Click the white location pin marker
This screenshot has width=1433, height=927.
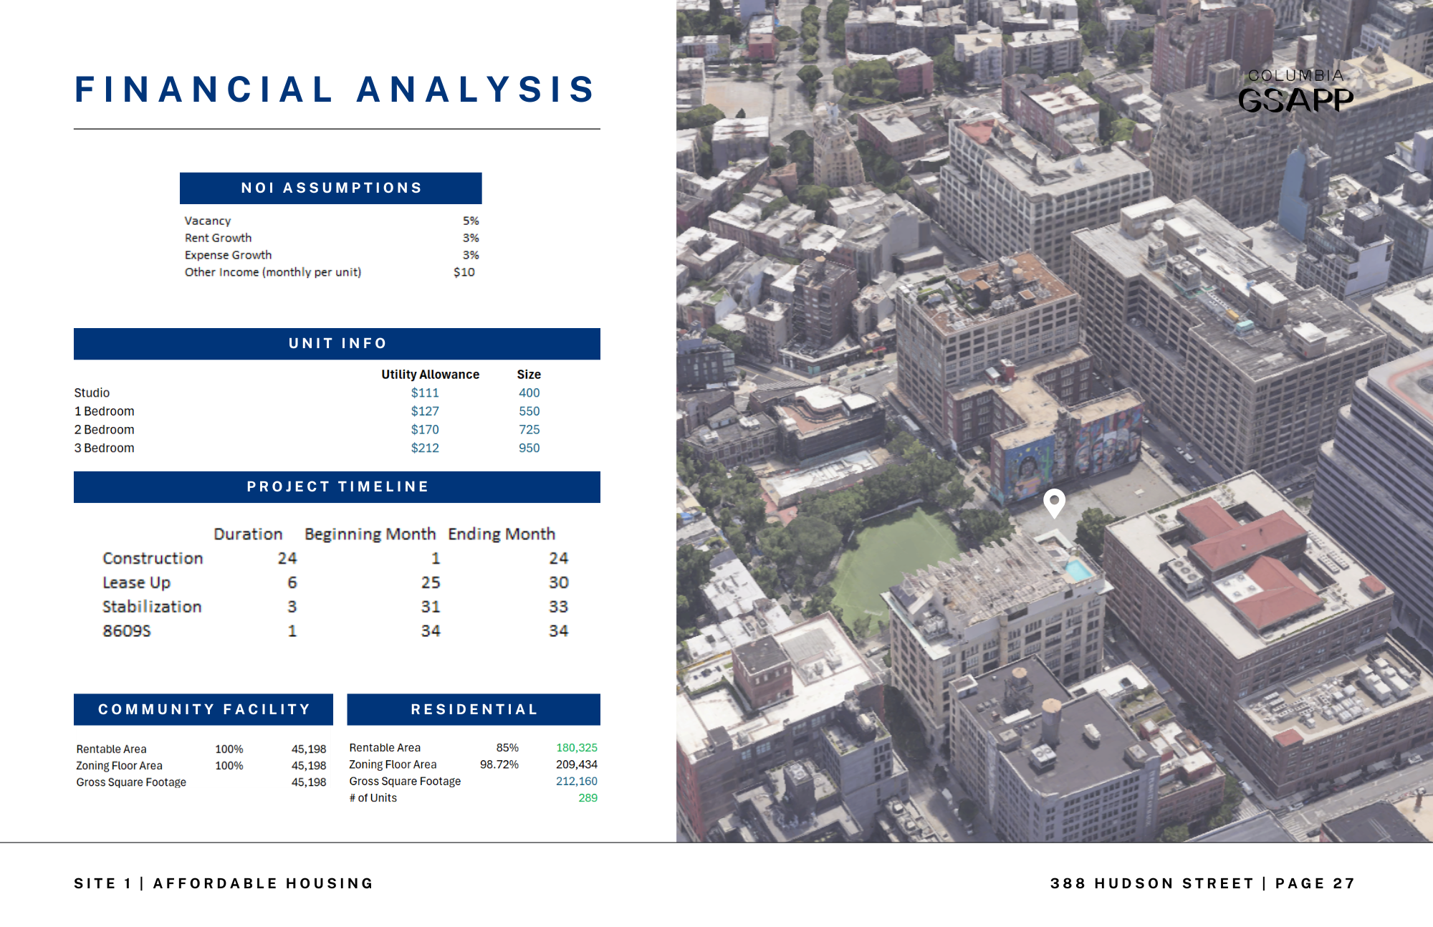pos(1053,501)
